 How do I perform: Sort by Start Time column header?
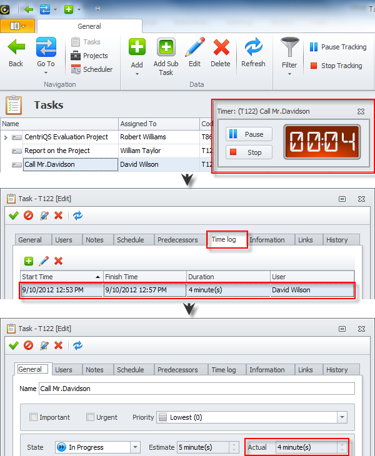[61, 277]
